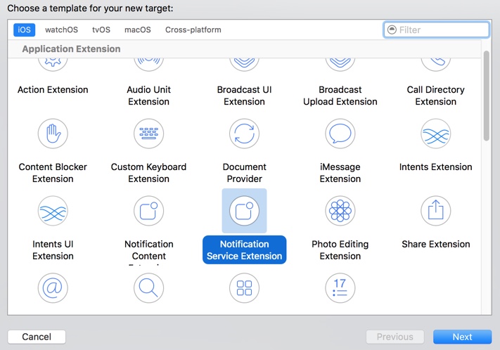Pick the Broadcast Upload Extension layers icon

[340, 65]
